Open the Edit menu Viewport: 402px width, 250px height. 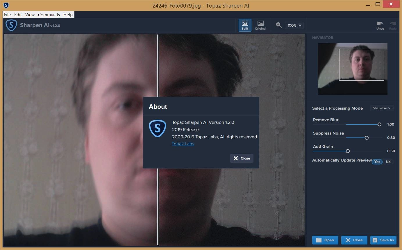18,15
